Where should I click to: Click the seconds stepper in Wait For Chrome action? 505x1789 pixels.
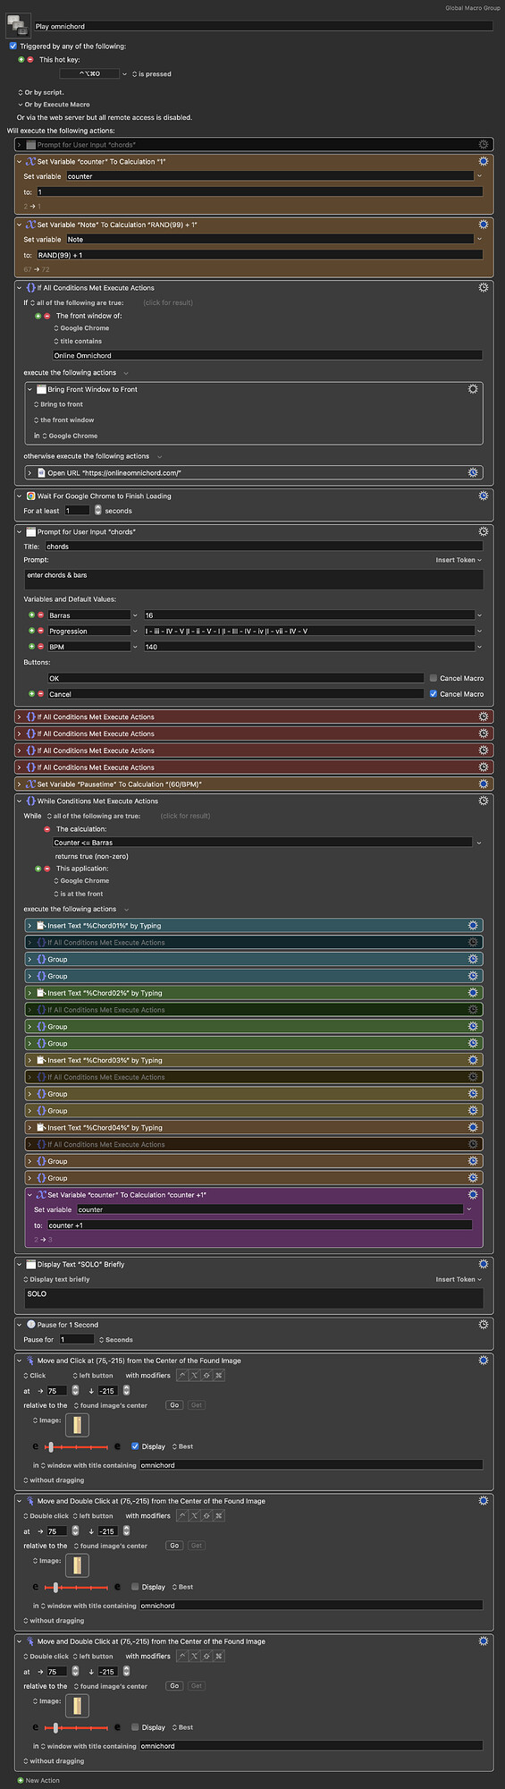click(97, 511)
